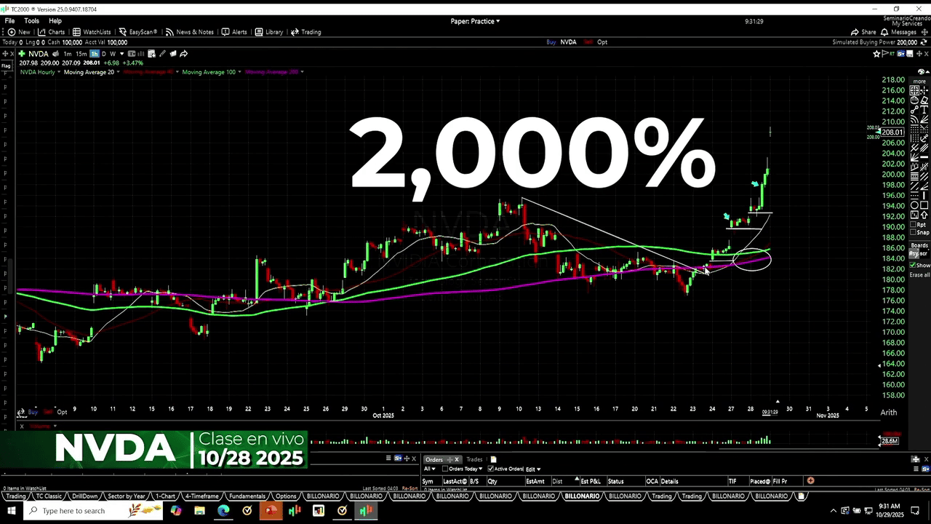
Task: Open the Alerts panel
Action: tap(234, 32)
